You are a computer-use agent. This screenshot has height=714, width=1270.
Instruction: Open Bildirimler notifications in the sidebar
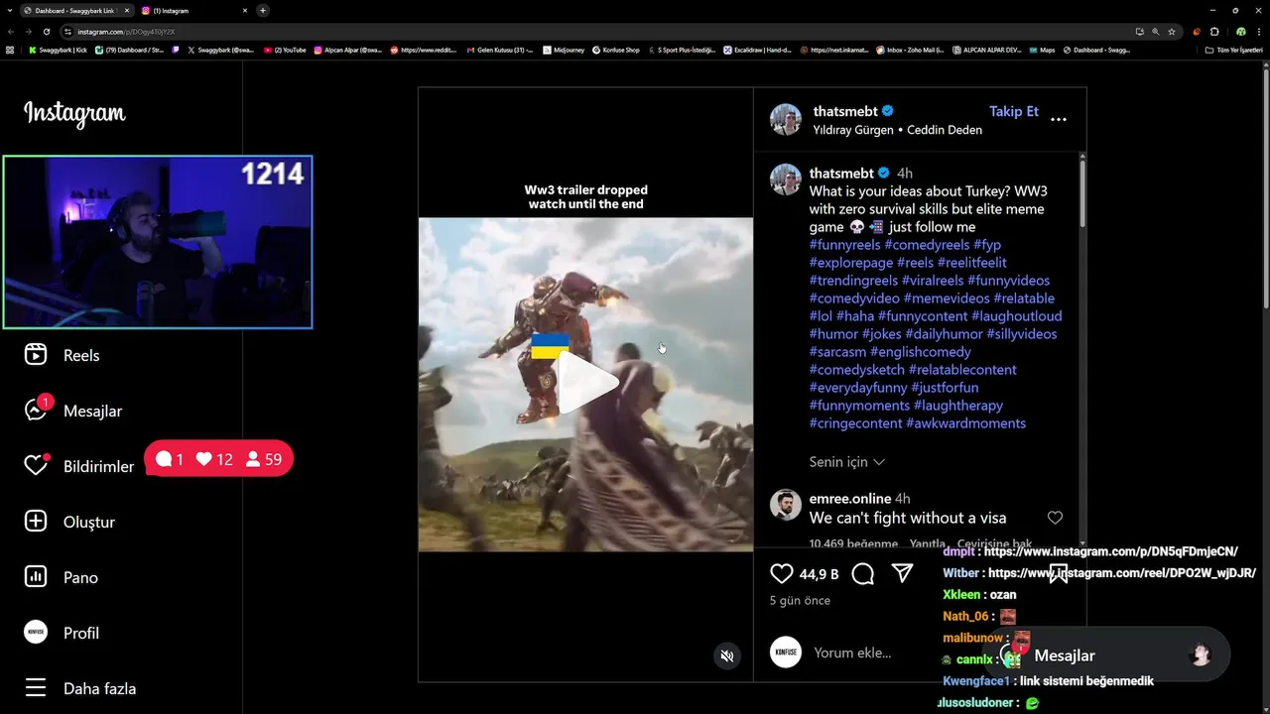[78, 466]
